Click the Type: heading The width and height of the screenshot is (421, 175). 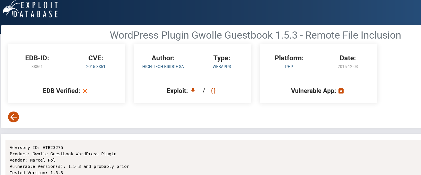point(222,58)
